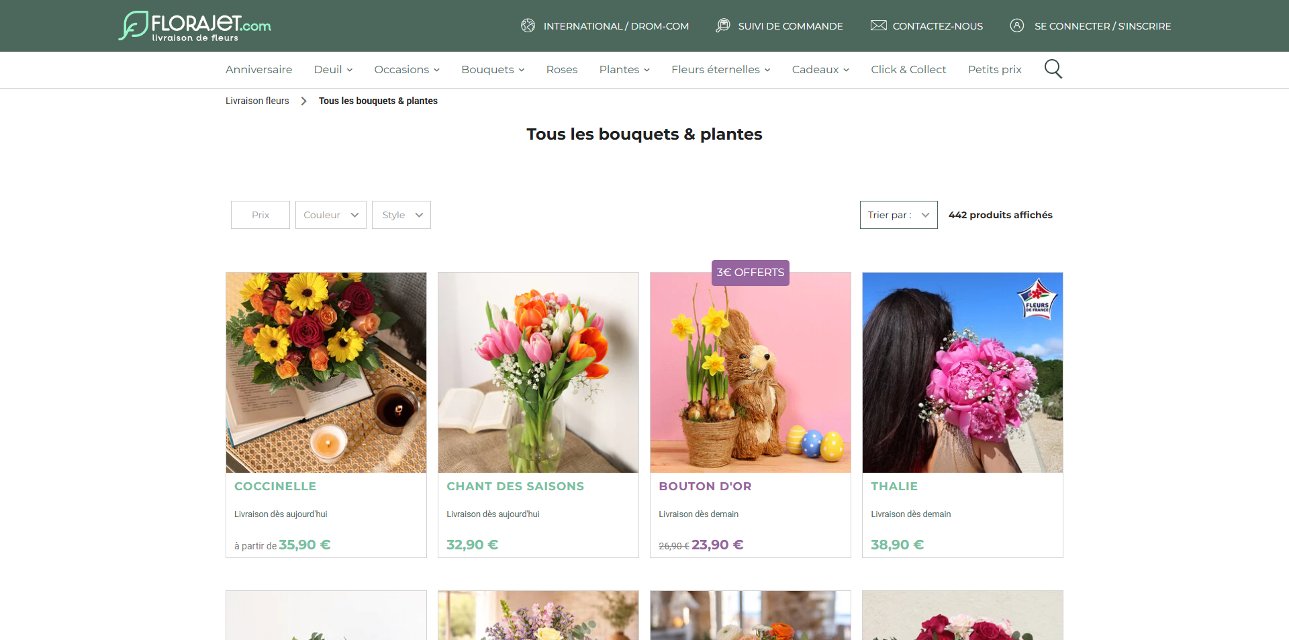Click SE CONNECTER / S'INSCRIRE
The height and width of the screenshot is (640, 1289).
[1103, 26]
